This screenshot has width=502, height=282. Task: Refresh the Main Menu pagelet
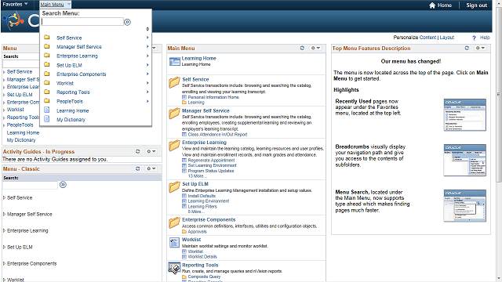coord(302,48)
